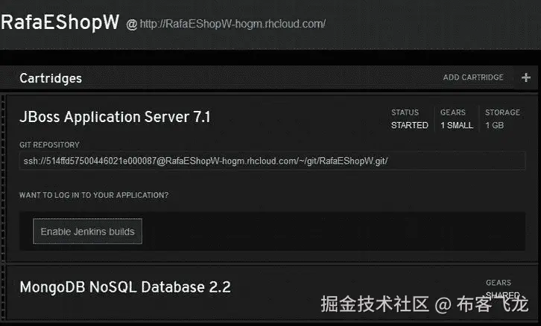Click the ADD CARTRIDGE link
The image size is (541, 326).
tap(473, 77)
